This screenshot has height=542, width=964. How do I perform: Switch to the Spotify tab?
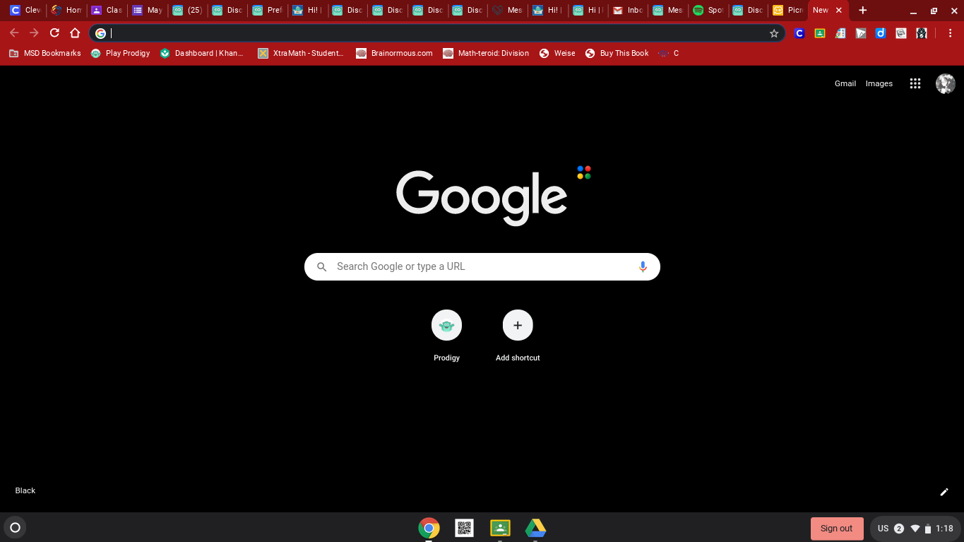click(709, 11)
